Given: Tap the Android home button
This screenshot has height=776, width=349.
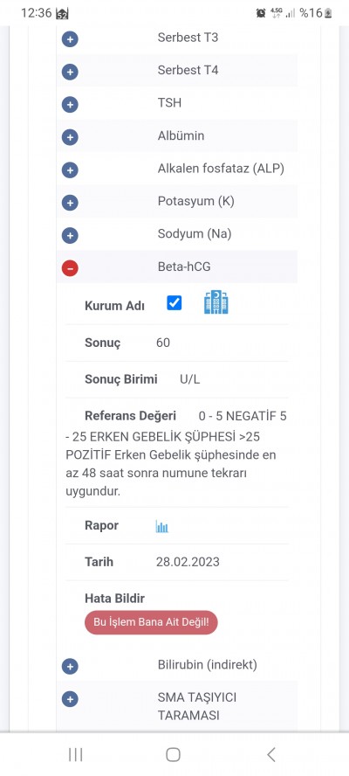Looking at the screenshot, I should pos(173,754).
